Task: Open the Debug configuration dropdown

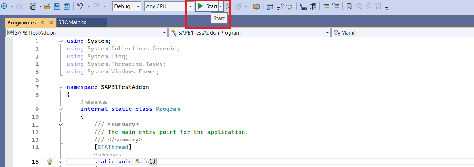Action: 127,6
